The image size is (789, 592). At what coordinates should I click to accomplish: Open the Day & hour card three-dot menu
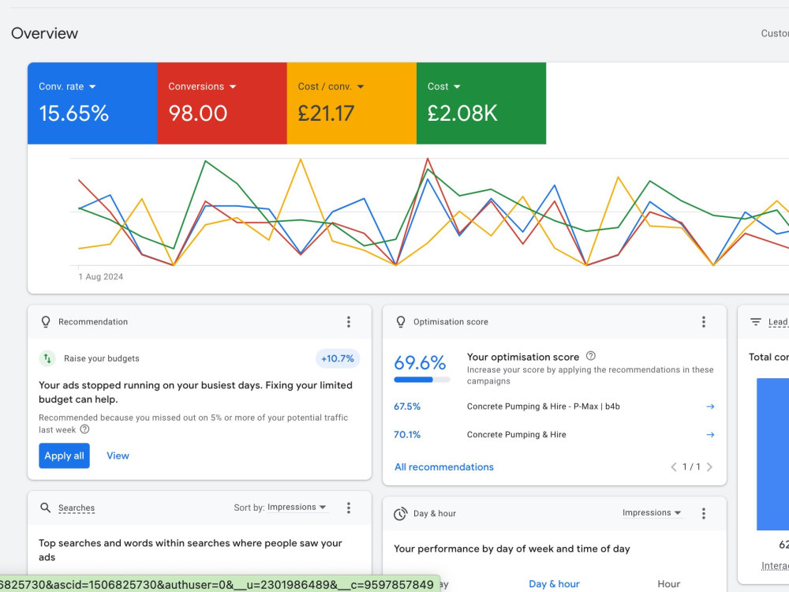704,513
